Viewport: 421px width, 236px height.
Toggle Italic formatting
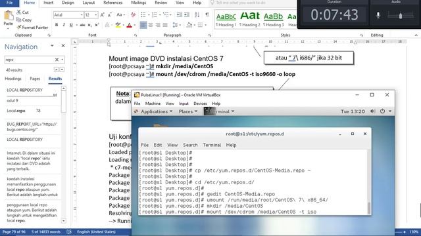[x=64, y=25]
